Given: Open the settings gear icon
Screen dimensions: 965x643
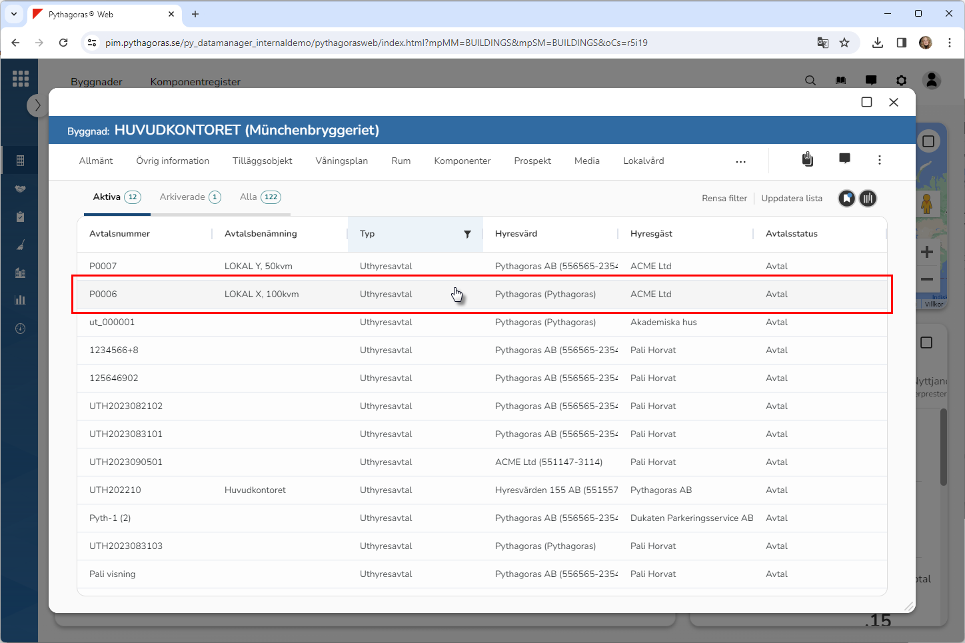Looking at the screenshot, I should (901, 81).
